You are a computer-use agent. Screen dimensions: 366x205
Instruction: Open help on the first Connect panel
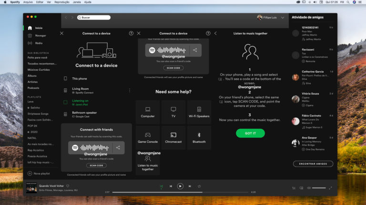point(131,33)
